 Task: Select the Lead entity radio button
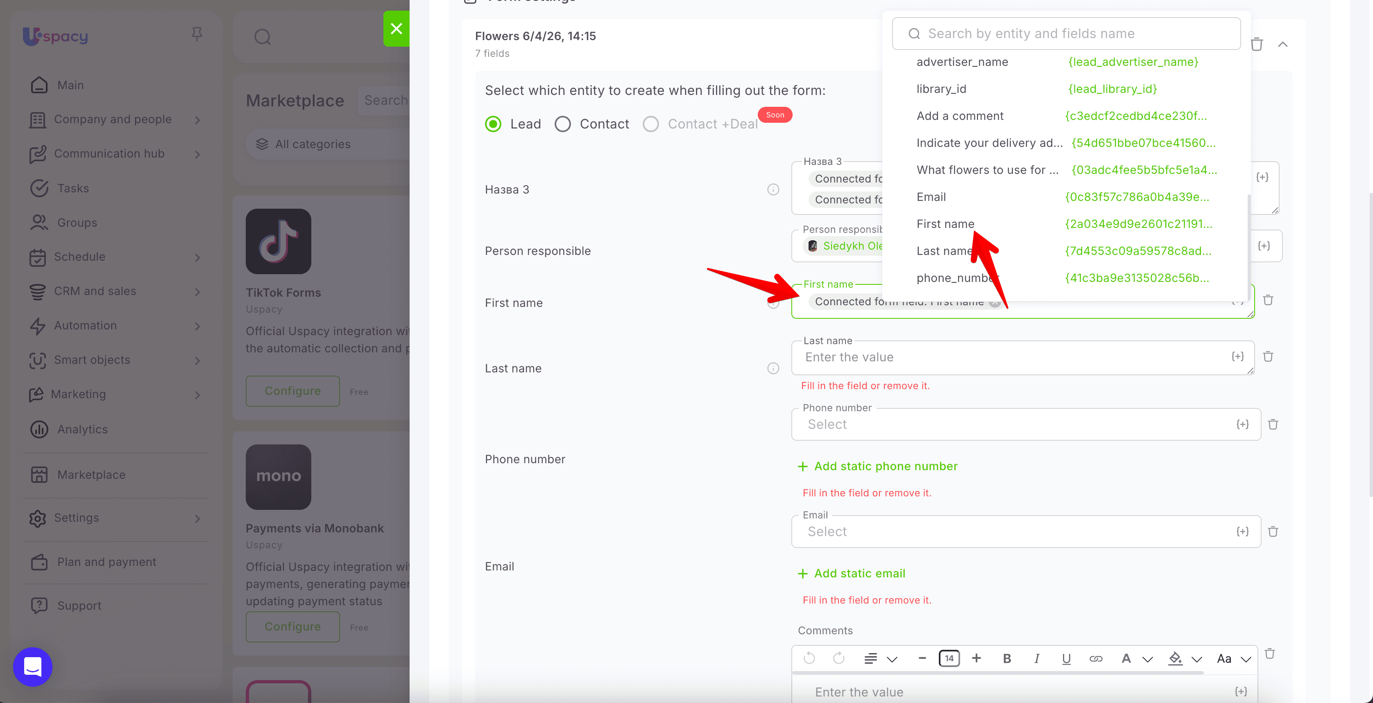pyautogui.click(x=493, y=124)
